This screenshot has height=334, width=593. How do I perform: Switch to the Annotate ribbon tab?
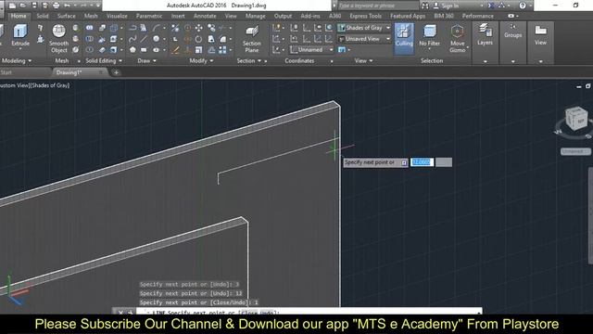[x=205, y=16]
